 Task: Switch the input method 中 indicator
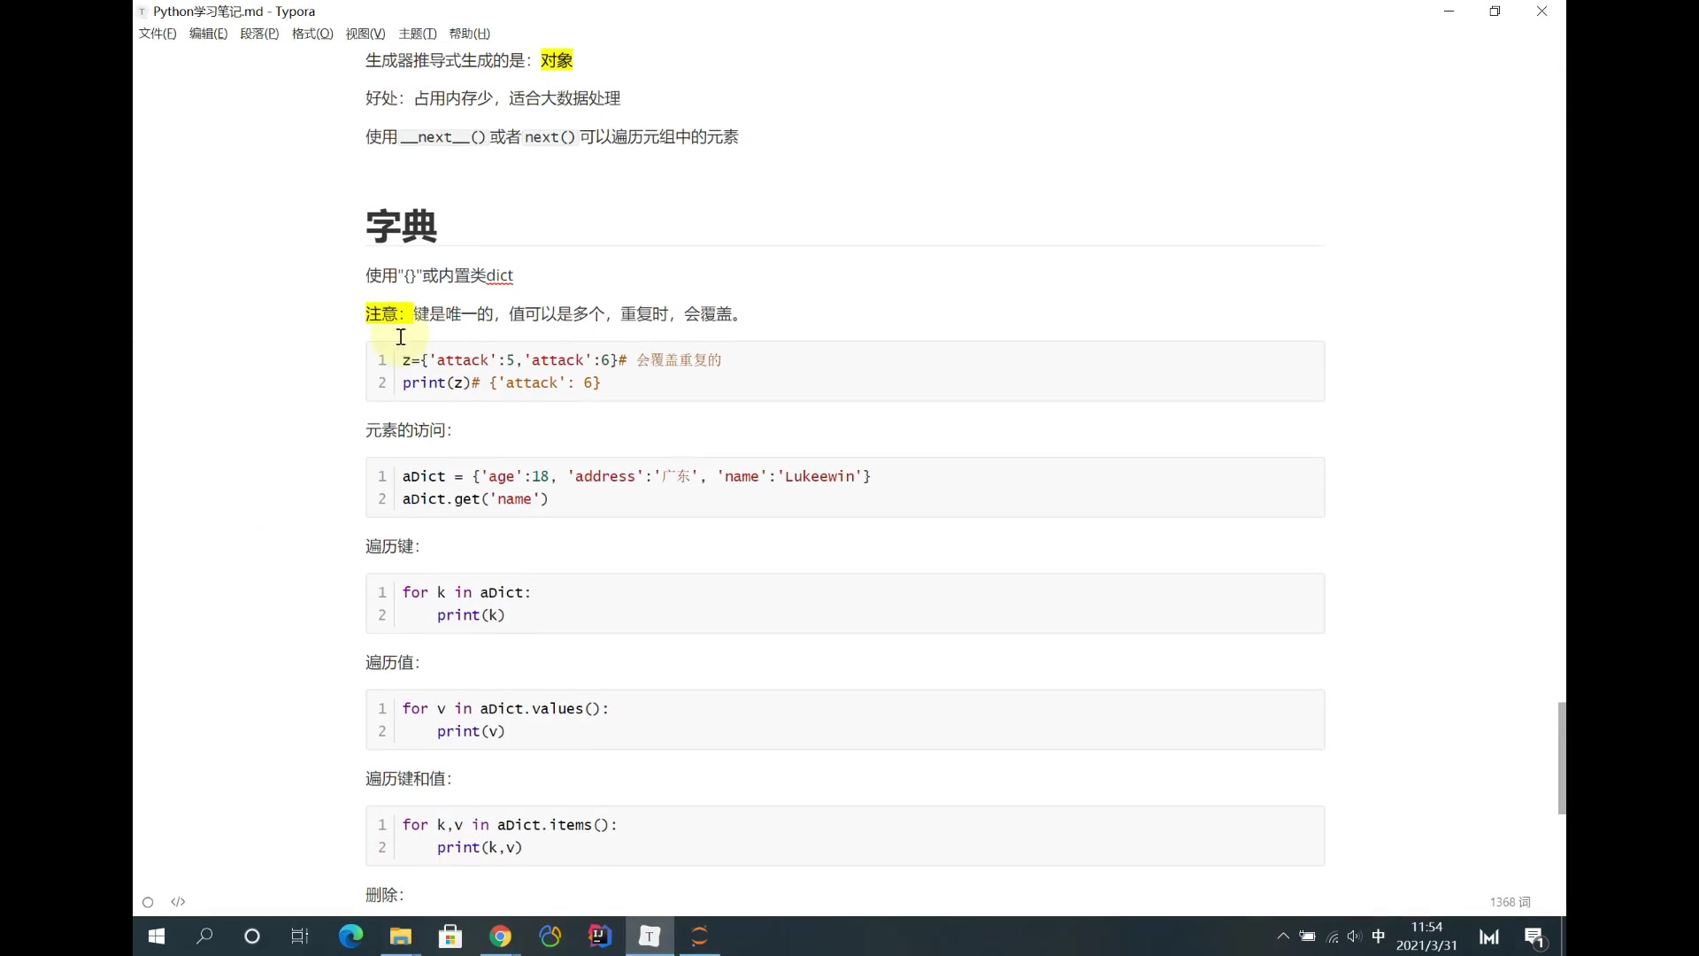click(x=1378, y=936)
